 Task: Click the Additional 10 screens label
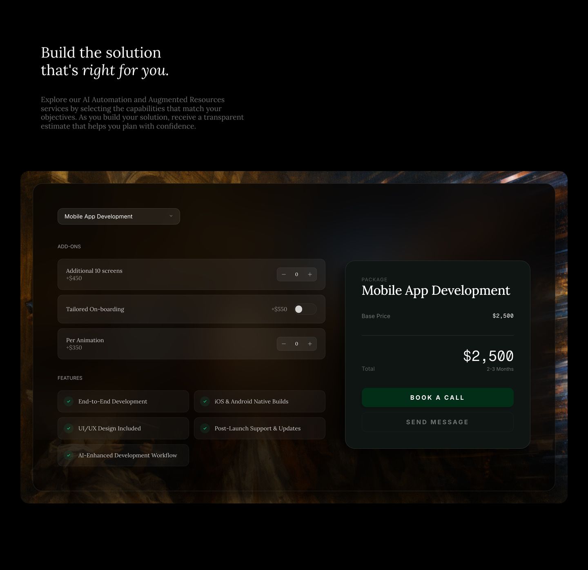pyautogui.click(x=94, y=271)
